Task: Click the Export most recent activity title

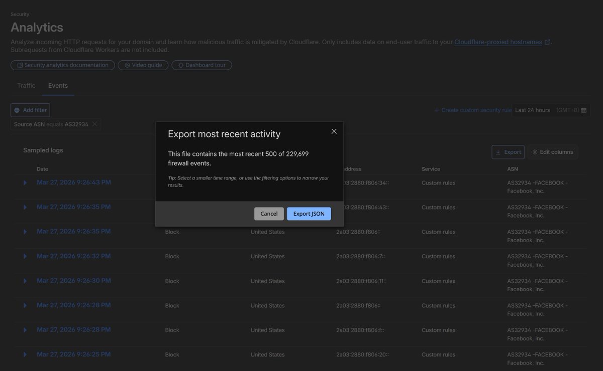Action: (x=224, y=134)
